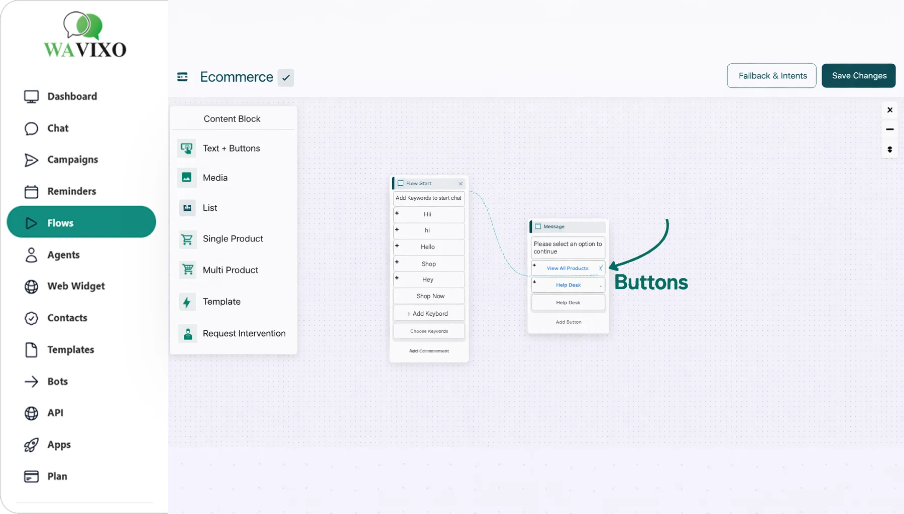
Task: Click the Save Changes button
Action: pos(858,76)
